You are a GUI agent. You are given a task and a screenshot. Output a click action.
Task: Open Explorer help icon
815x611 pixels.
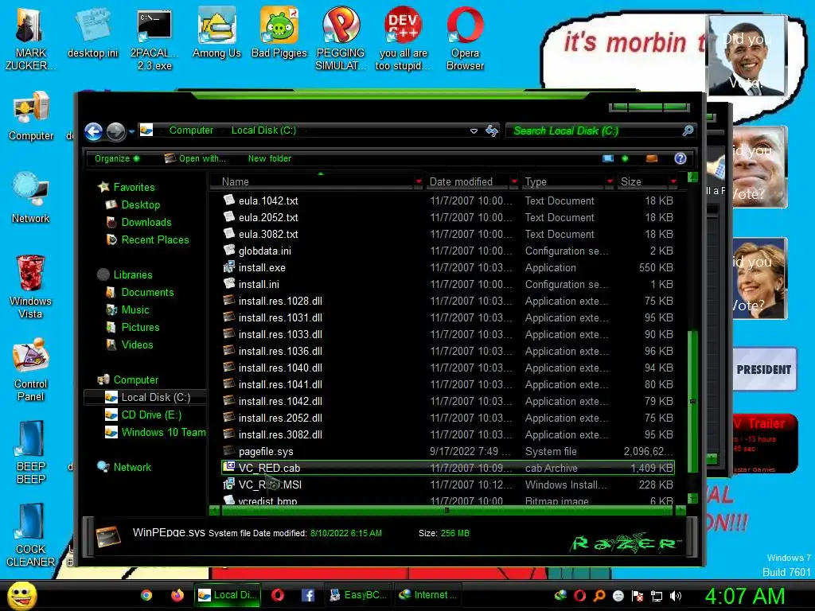680,158
